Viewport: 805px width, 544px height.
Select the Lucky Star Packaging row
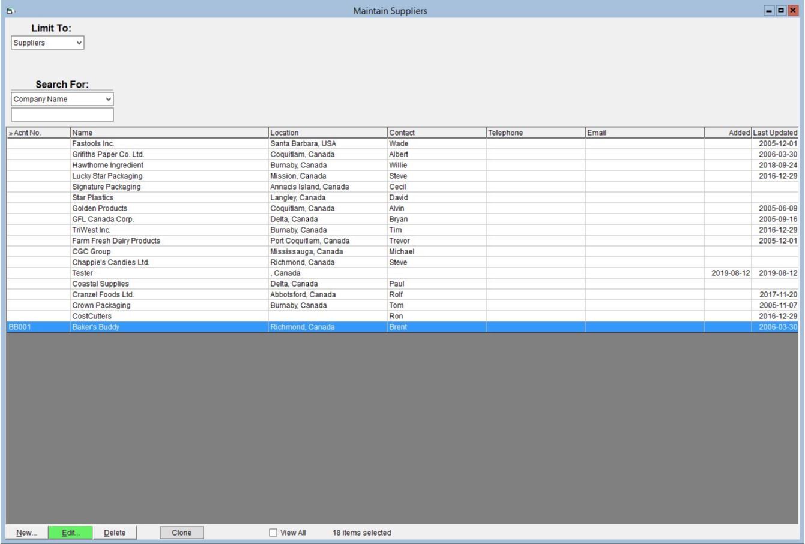click(x=402, y=176)
